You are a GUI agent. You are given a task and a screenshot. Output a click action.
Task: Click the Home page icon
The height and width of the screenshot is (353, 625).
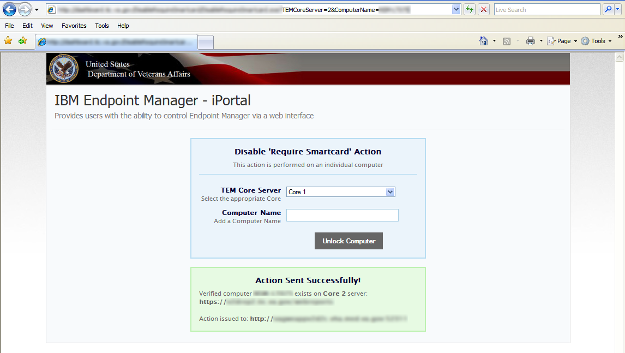coord(484,41)
